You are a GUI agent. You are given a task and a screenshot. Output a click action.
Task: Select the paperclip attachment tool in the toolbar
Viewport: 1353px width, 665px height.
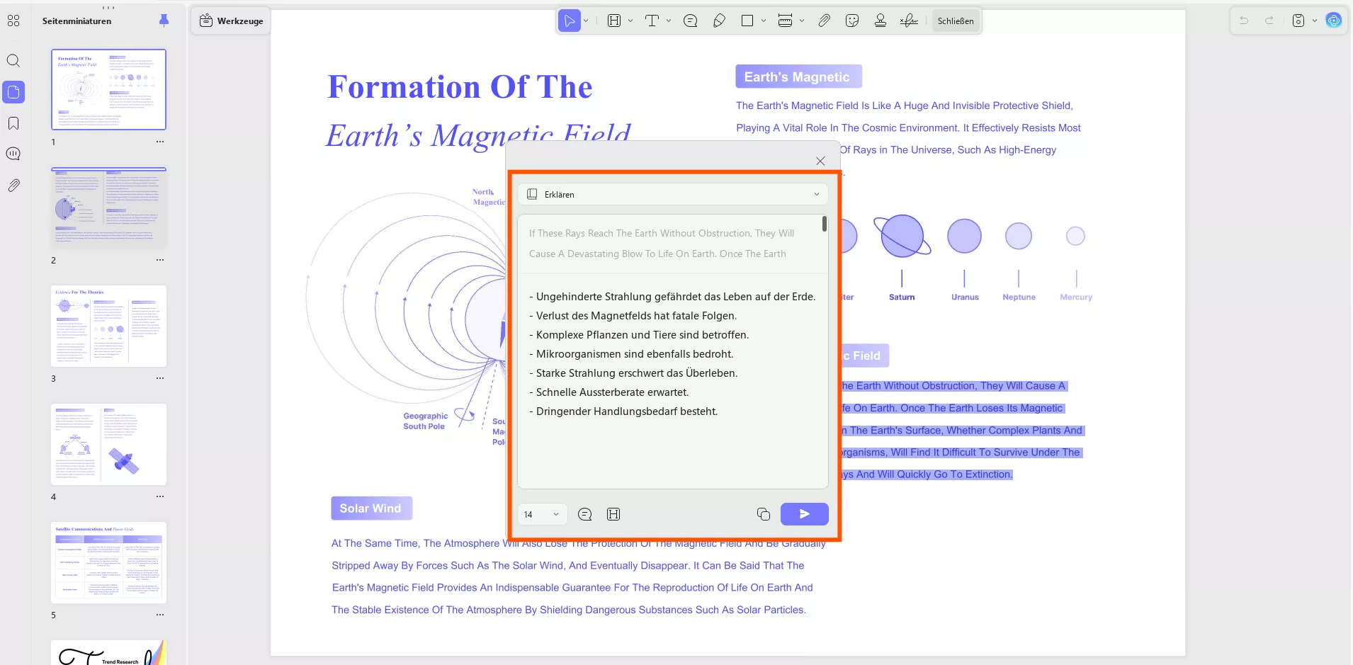(824, 21)
